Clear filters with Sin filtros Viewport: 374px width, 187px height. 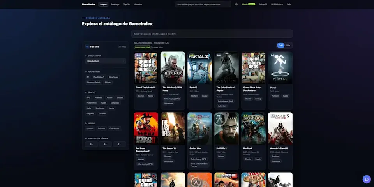(x=122, y=46)
